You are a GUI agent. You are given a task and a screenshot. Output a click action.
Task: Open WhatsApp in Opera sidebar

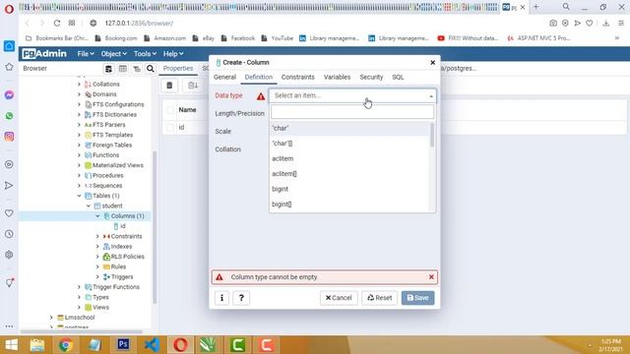coord(9,116)
